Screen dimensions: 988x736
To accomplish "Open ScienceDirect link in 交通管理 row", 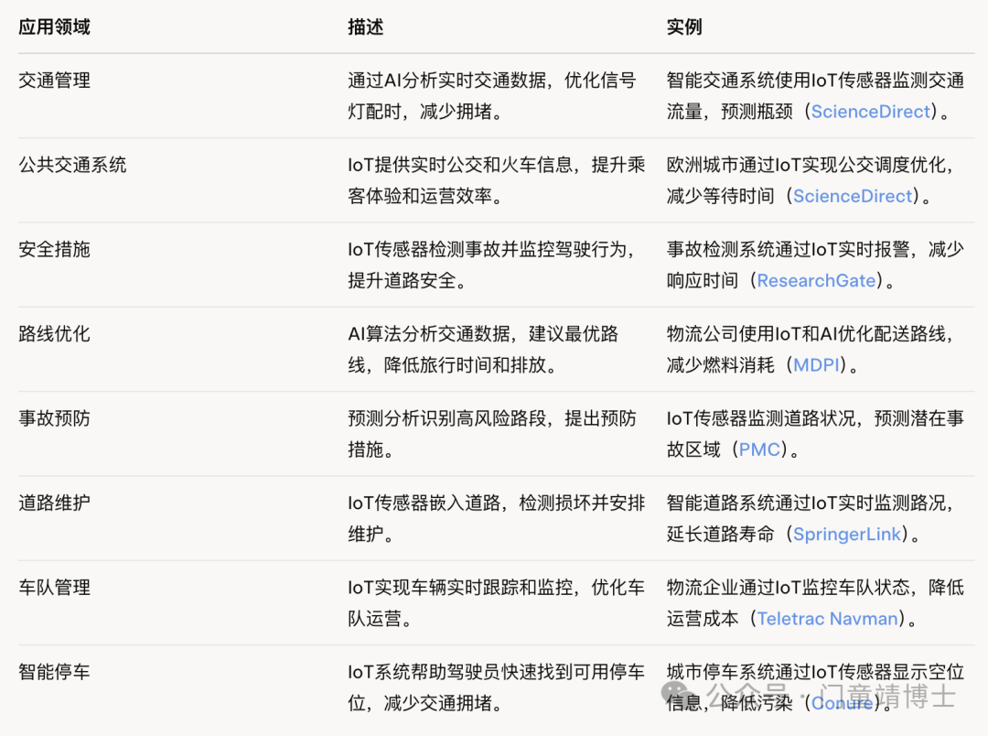I will (x=870, y=112).
